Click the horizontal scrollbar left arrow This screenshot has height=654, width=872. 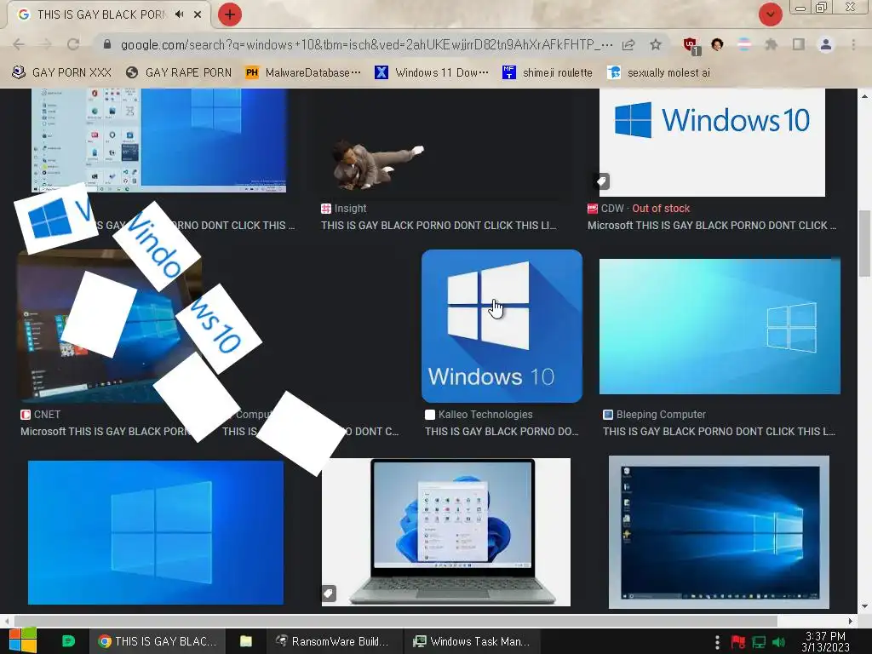6,621
